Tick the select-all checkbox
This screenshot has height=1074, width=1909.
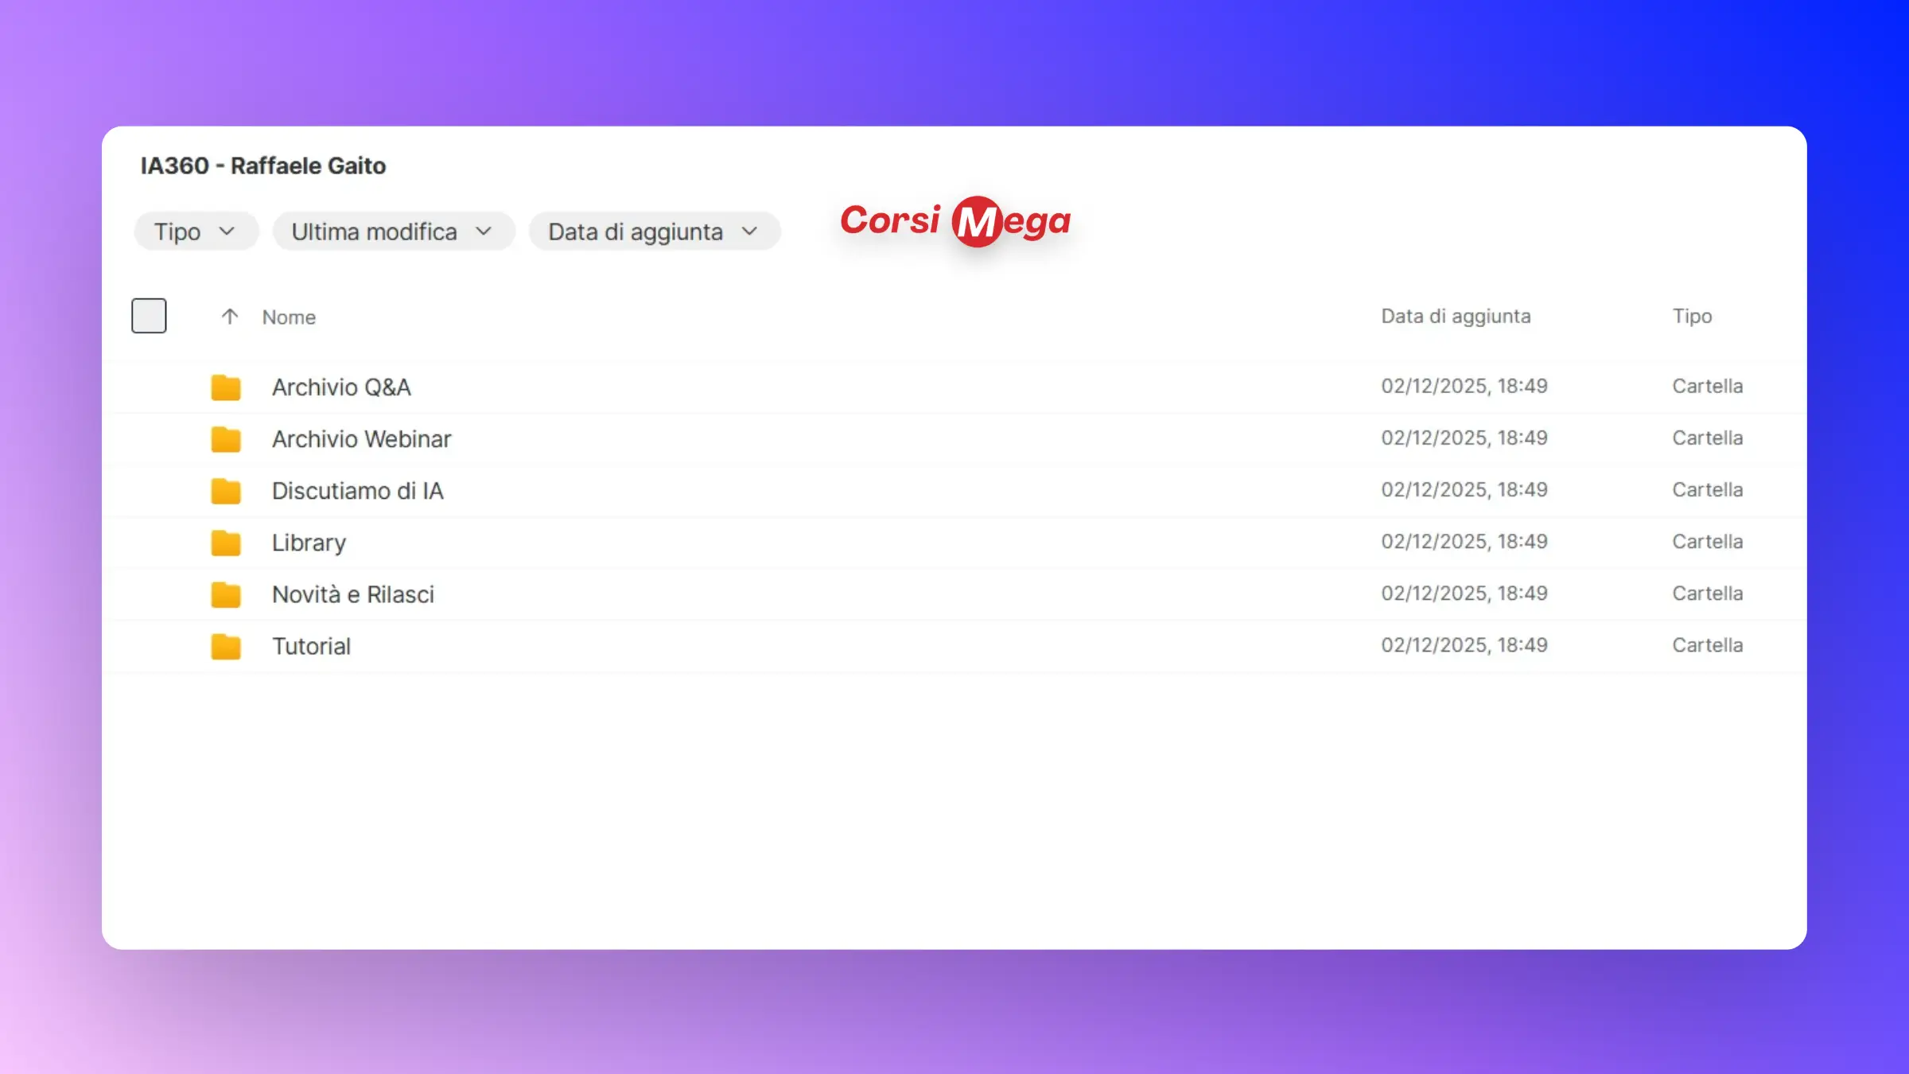(x=149, y=316)
